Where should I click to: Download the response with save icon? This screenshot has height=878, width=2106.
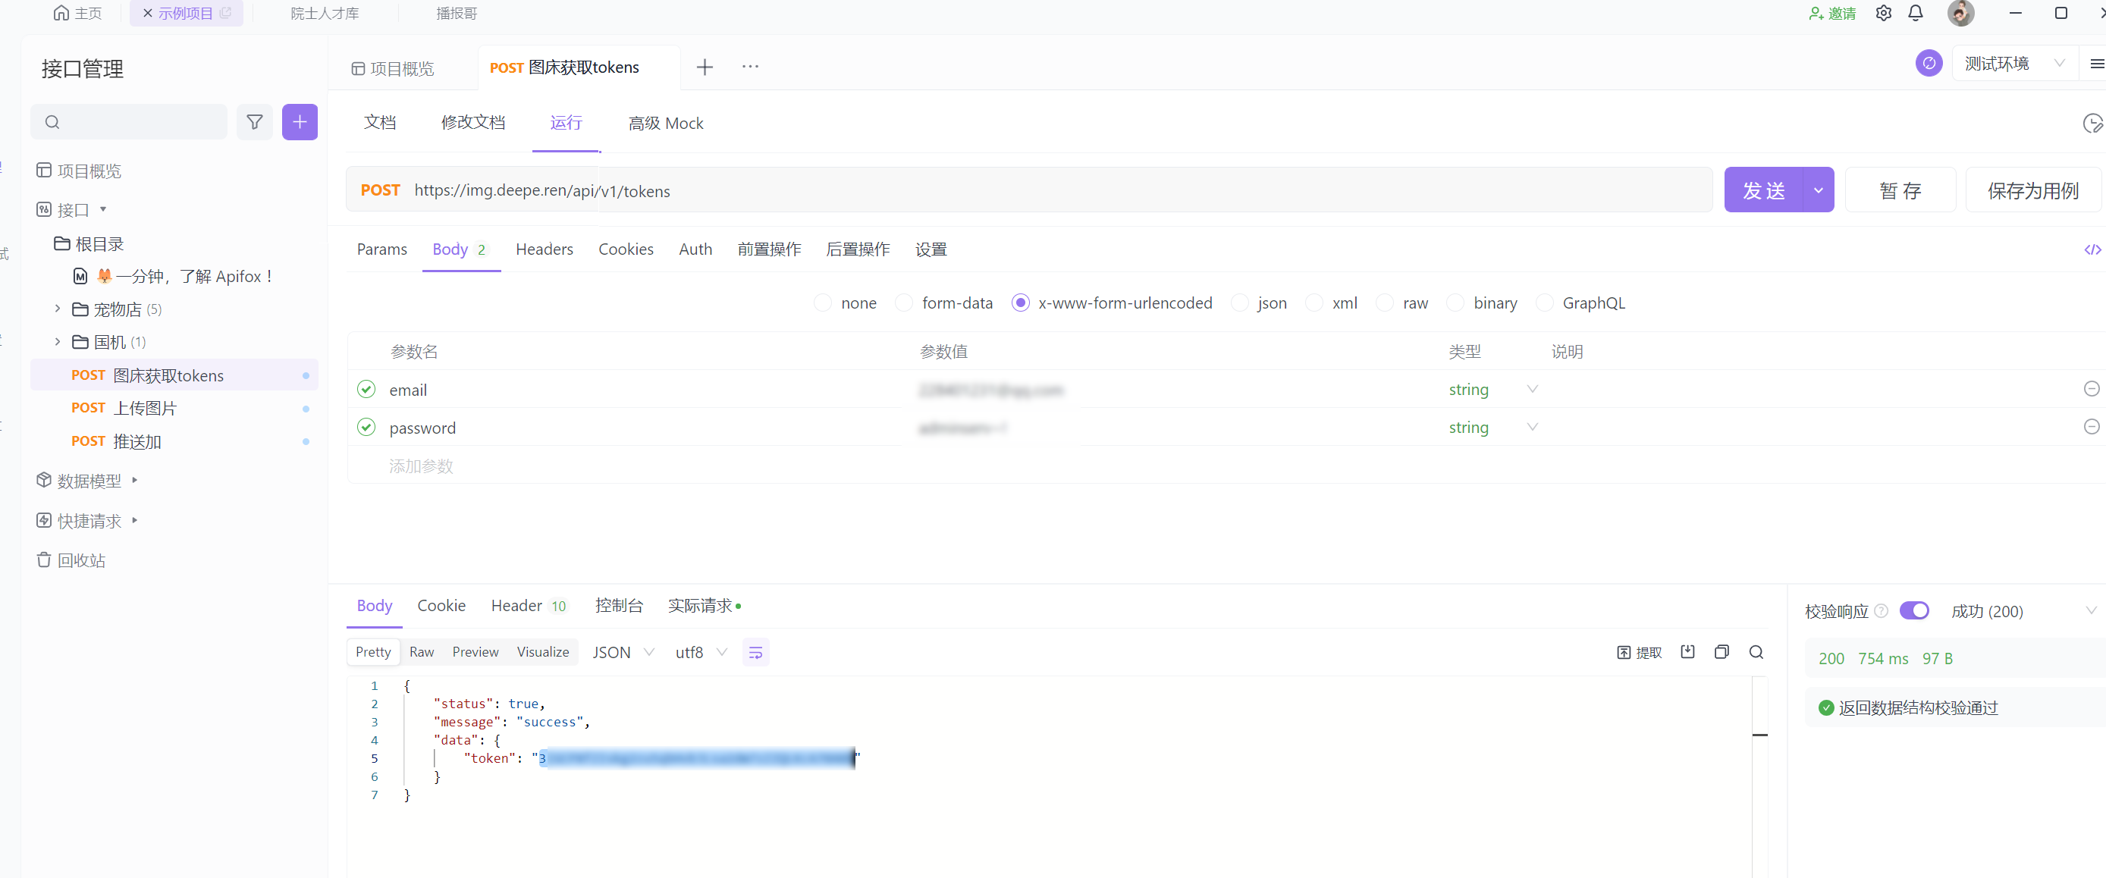tap(1687, 651)
